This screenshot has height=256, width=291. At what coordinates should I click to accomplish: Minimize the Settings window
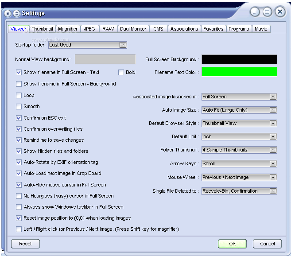[x=255, y=12]
